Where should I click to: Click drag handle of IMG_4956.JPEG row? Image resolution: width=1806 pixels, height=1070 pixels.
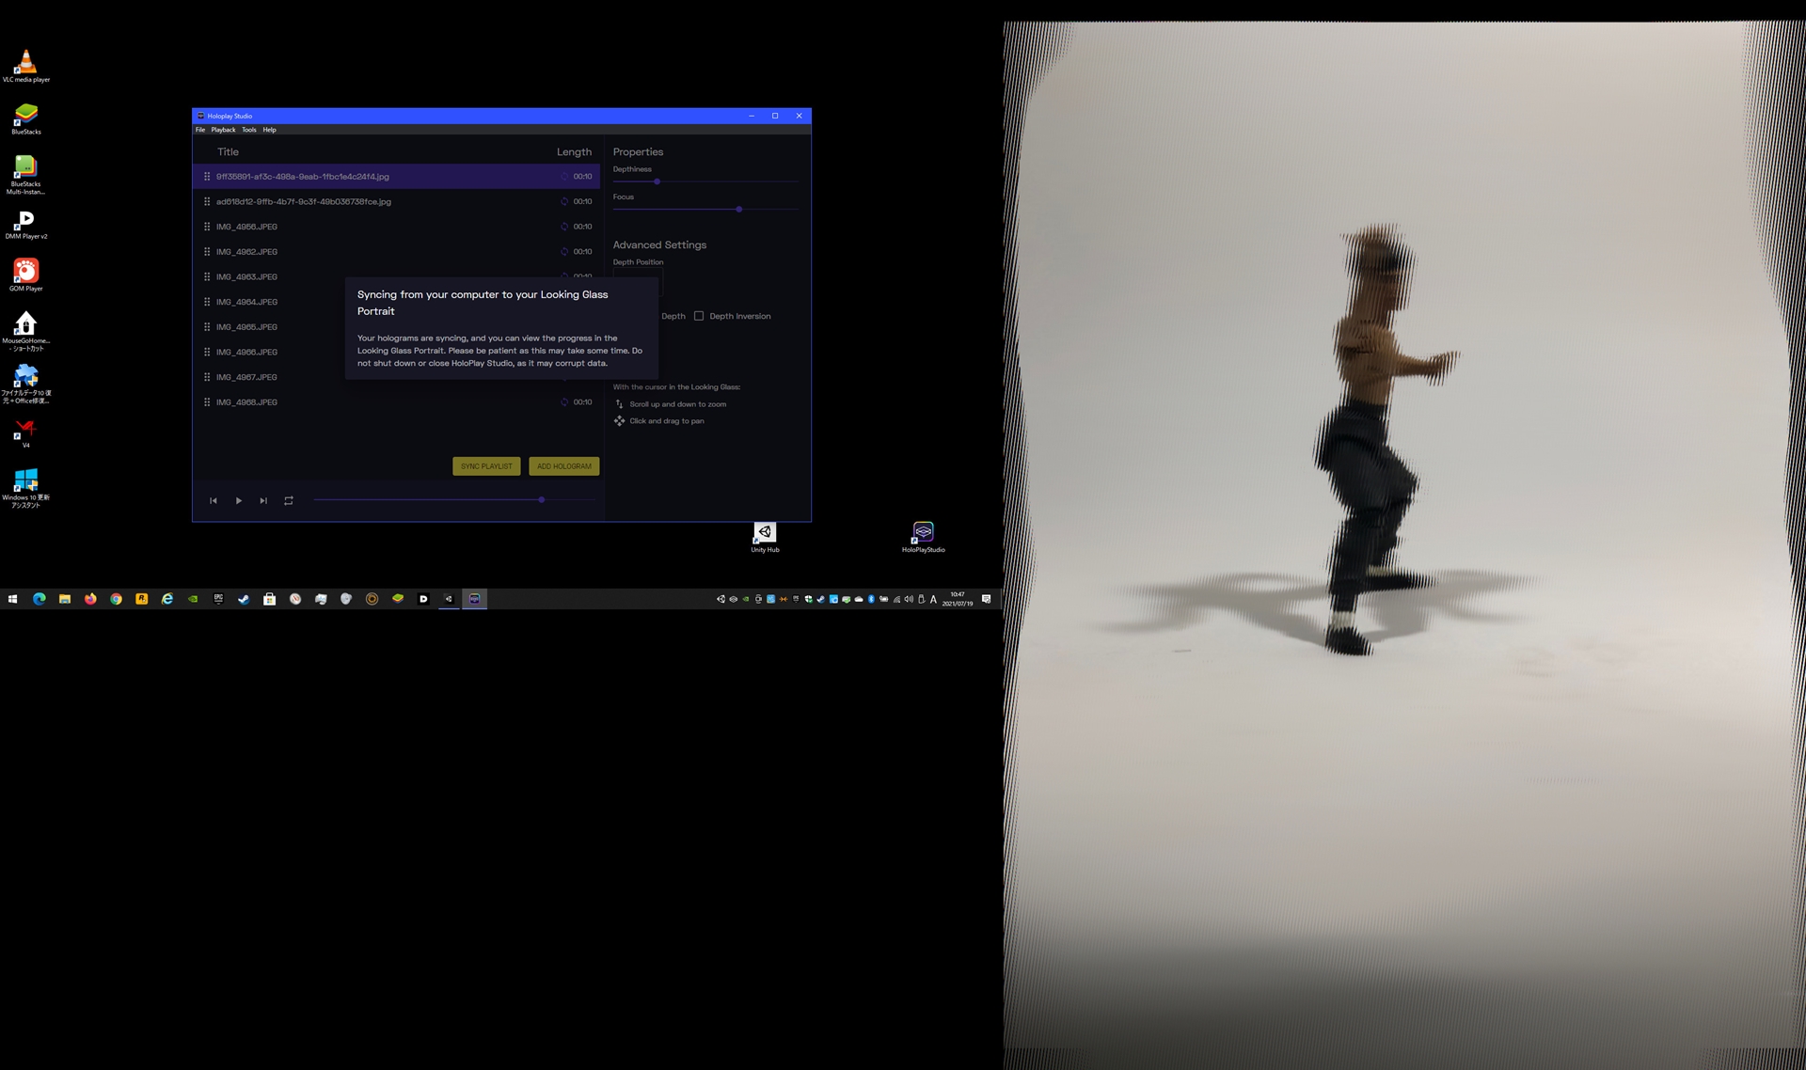tap(207, 227)
